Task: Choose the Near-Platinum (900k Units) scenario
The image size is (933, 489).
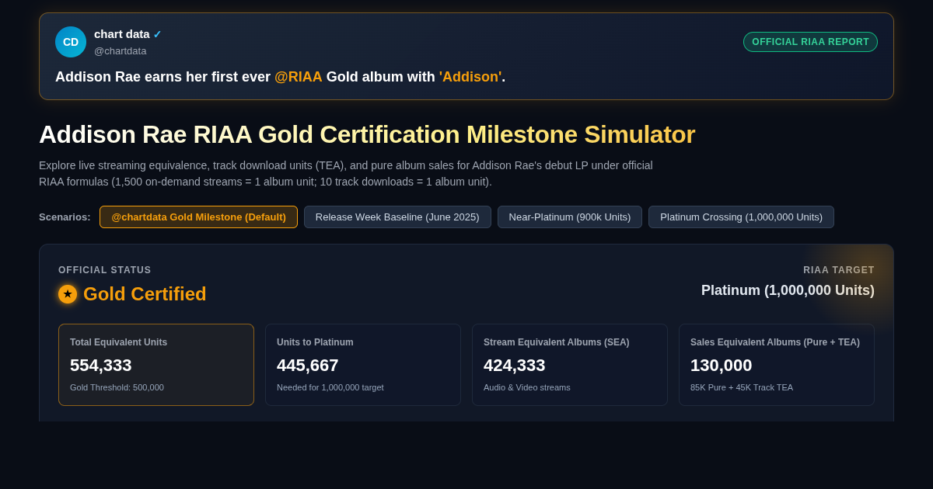Action: [x=570, y=217]
